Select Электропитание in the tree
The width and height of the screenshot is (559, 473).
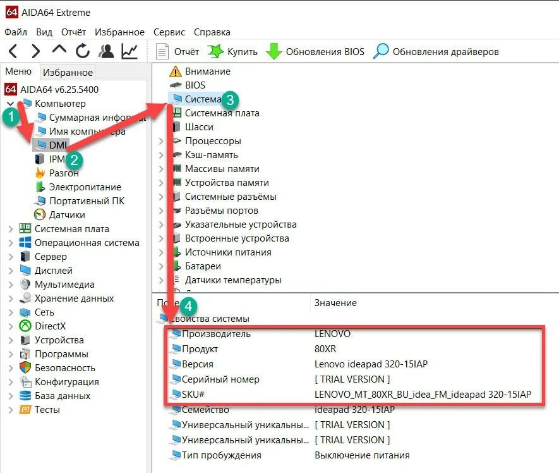(85, 187)
